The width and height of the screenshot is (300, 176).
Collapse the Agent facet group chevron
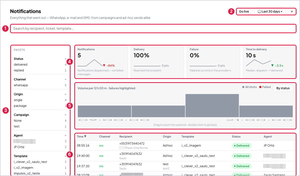(x=66, y=136)
